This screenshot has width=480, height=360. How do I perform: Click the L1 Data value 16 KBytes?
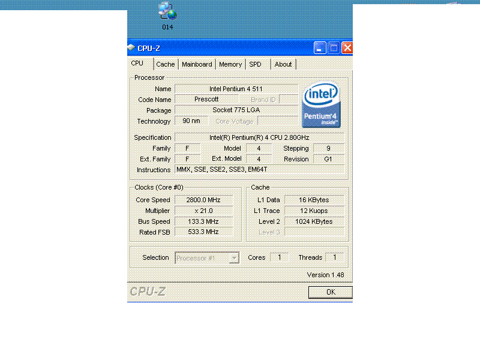tap(314, 200)
